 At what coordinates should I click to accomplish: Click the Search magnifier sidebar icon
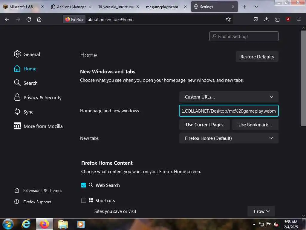coord(17,83)
